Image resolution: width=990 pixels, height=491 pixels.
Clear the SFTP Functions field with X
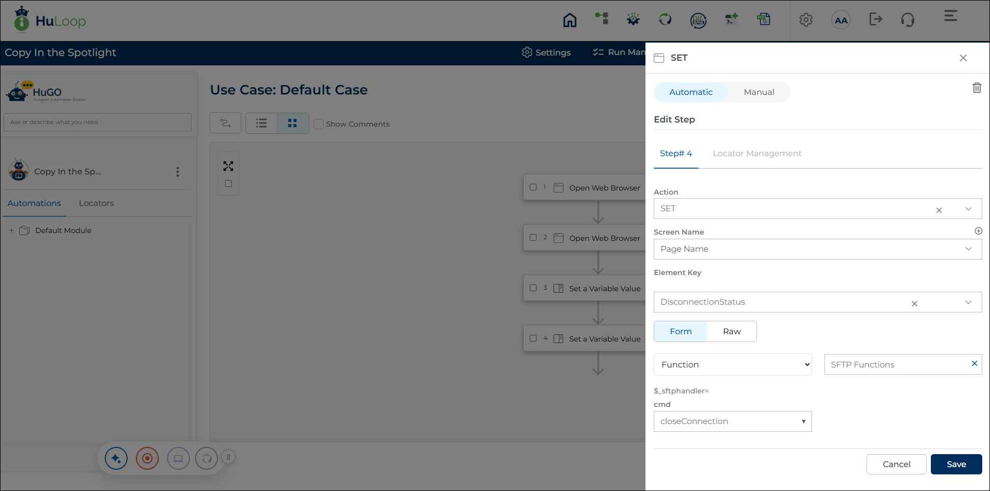(974, 364)
